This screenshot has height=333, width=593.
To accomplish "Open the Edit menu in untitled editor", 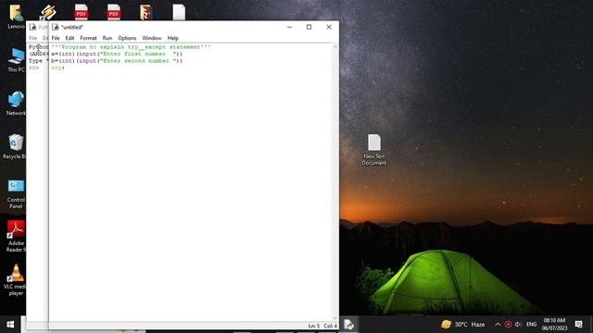I will [69, 38].
